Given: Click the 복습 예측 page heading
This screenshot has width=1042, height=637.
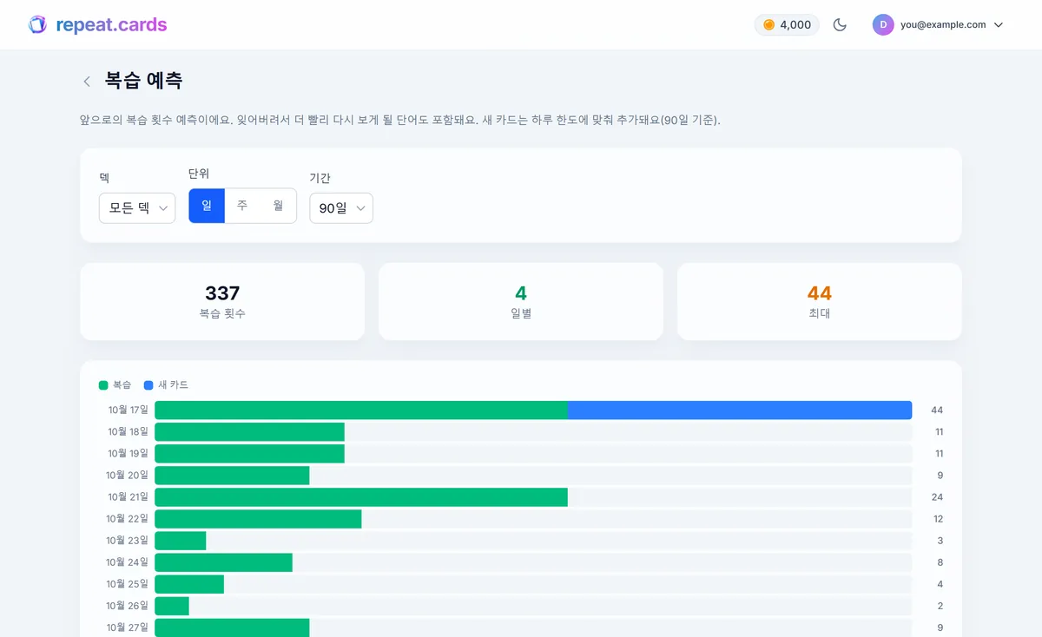Looking at the screenshot, I should click(x=144, y=81).
